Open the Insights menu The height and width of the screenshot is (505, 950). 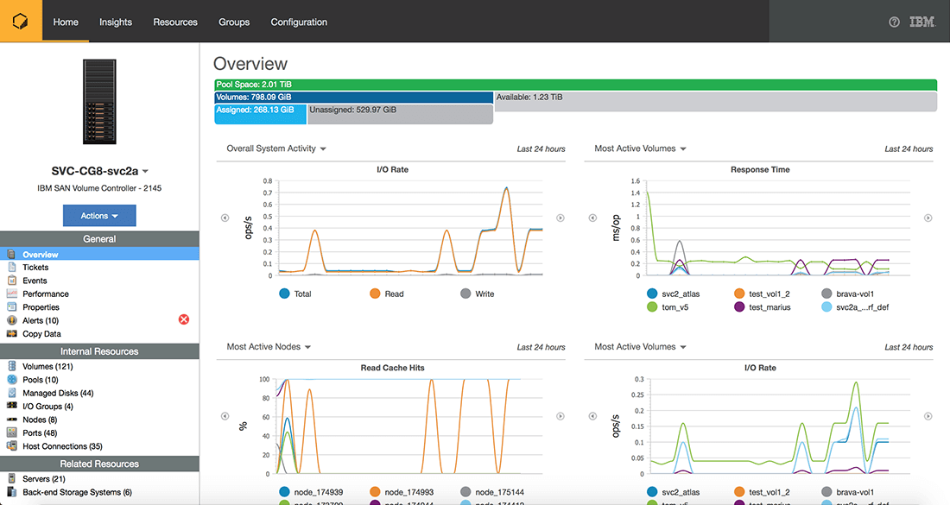(x=116, y=22)
